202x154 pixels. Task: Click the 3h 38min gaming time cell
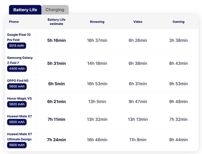point(179,40)
